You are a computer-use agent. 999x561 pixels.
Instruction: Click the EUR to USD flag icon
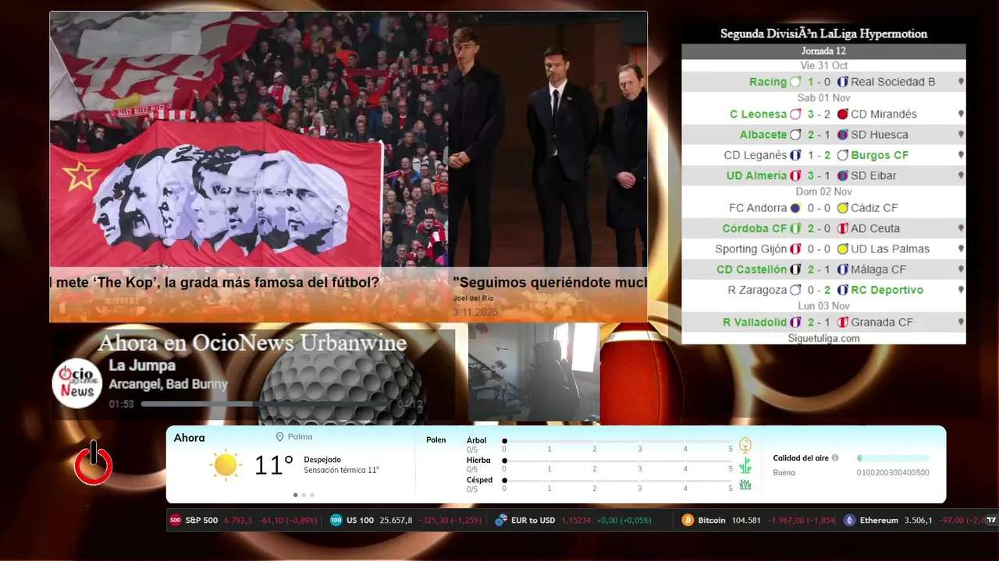pyautogui.click(x=501, y=520)
